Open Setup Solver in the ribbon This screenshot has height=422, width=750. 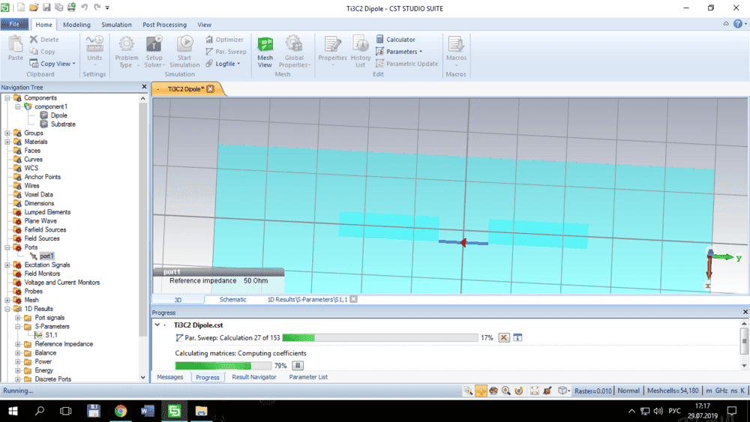click(x=154, y=51)
